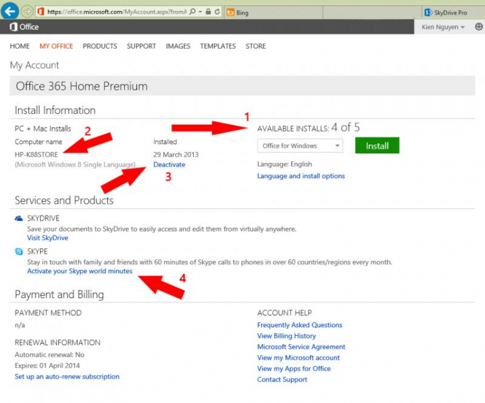Open View Billing History link

point(286,336)
